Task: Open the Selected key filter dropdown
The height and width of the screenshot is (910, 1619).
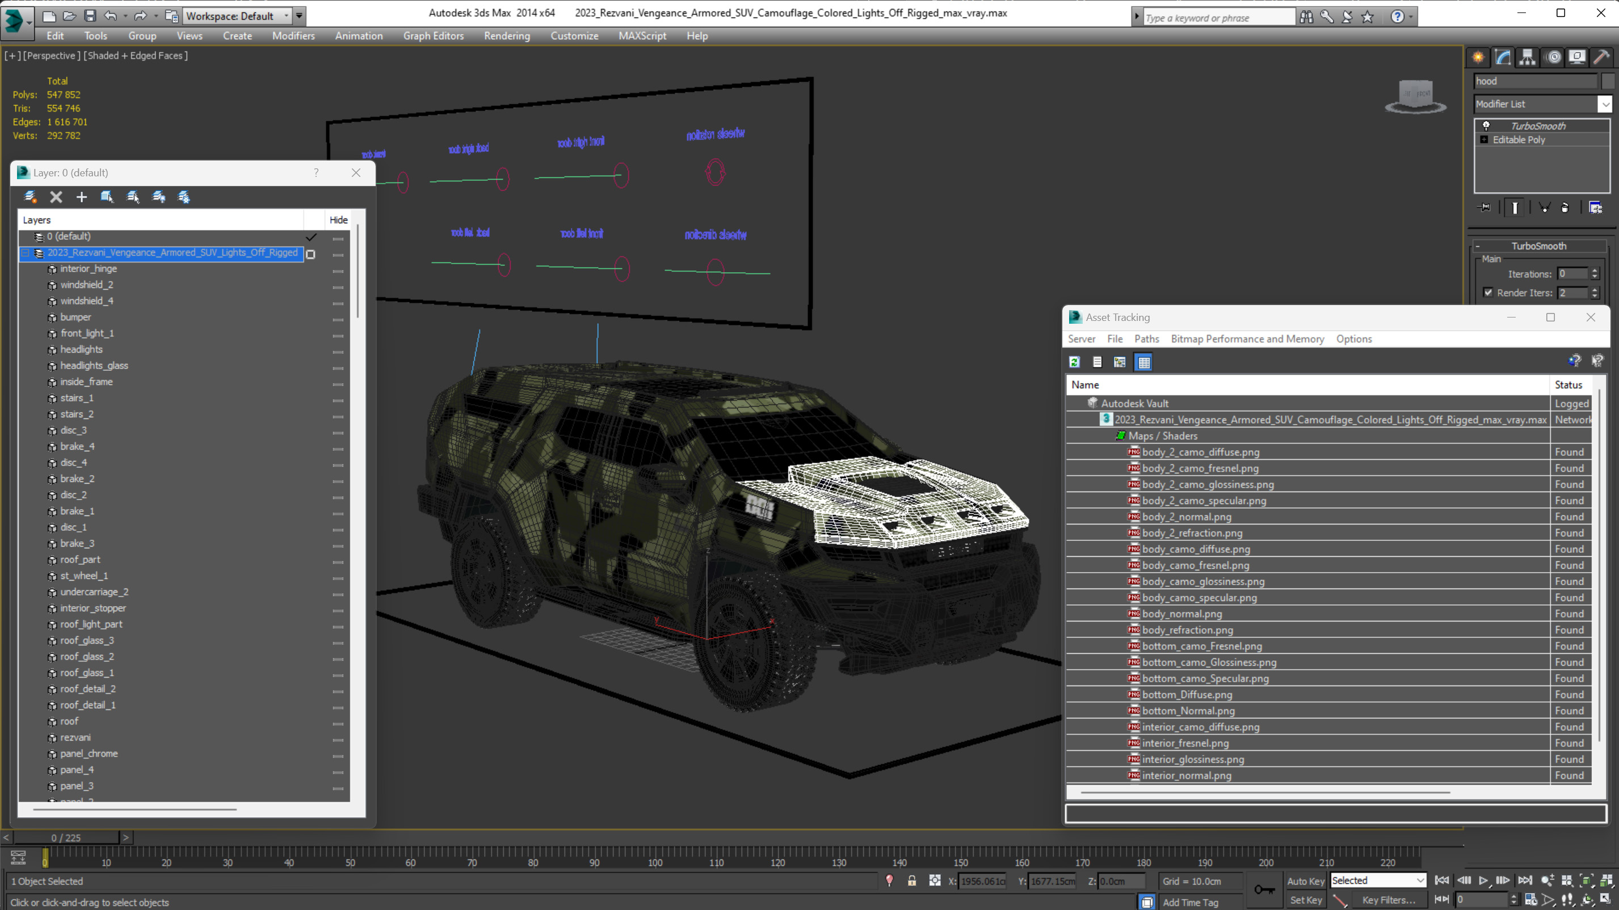Action: 1378,881
